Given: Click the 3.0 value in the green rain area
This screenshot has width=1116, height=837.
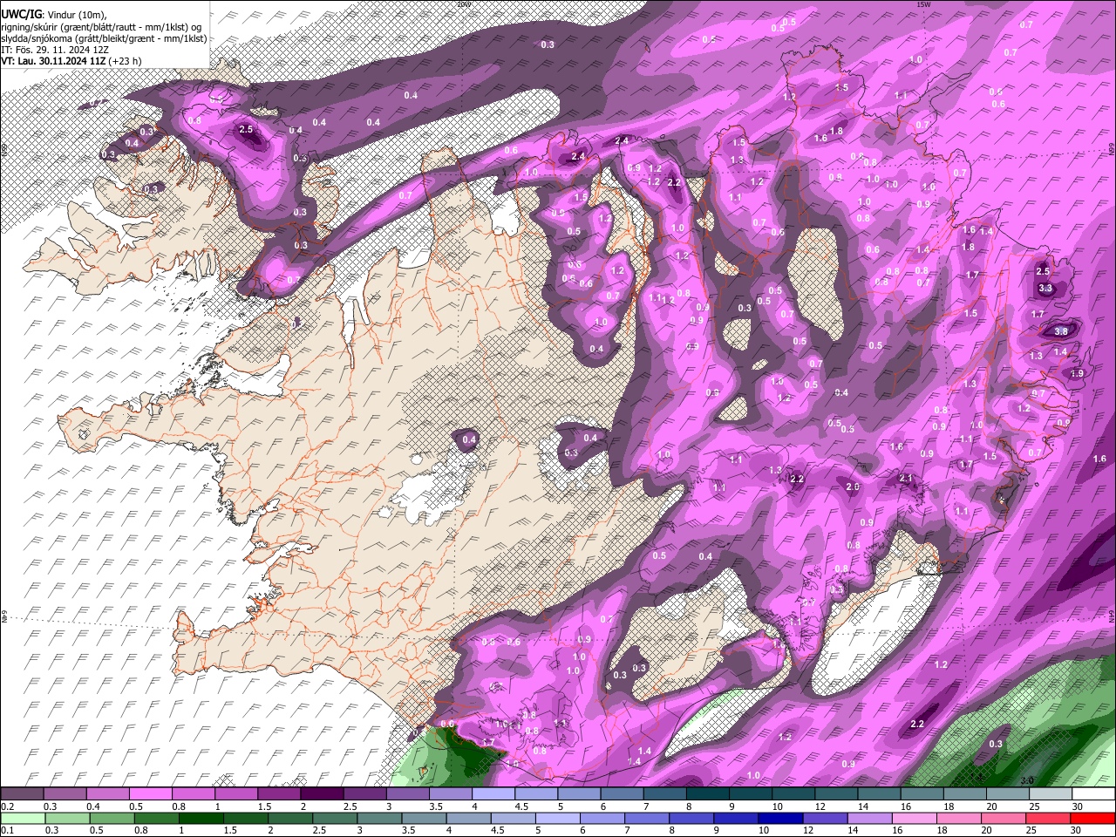Looking at the screenshot, I should click(1027, 780).
